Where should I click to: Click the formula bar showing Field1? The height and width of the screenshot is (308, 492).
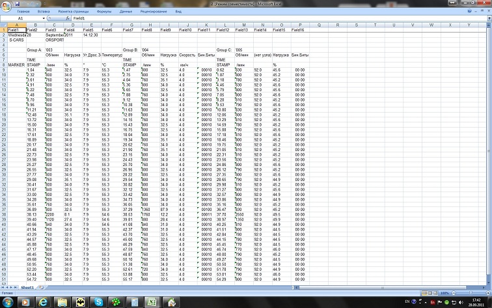click(279, 18)
